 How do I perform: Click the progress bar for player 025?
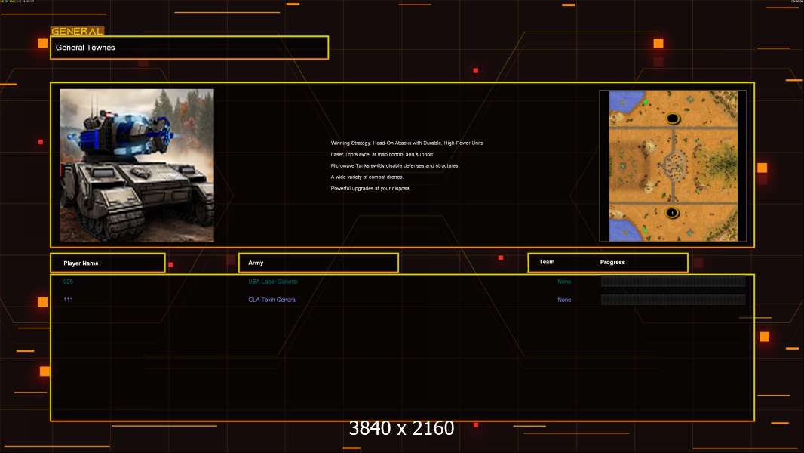pyautogui.click(x=674, y=281)
